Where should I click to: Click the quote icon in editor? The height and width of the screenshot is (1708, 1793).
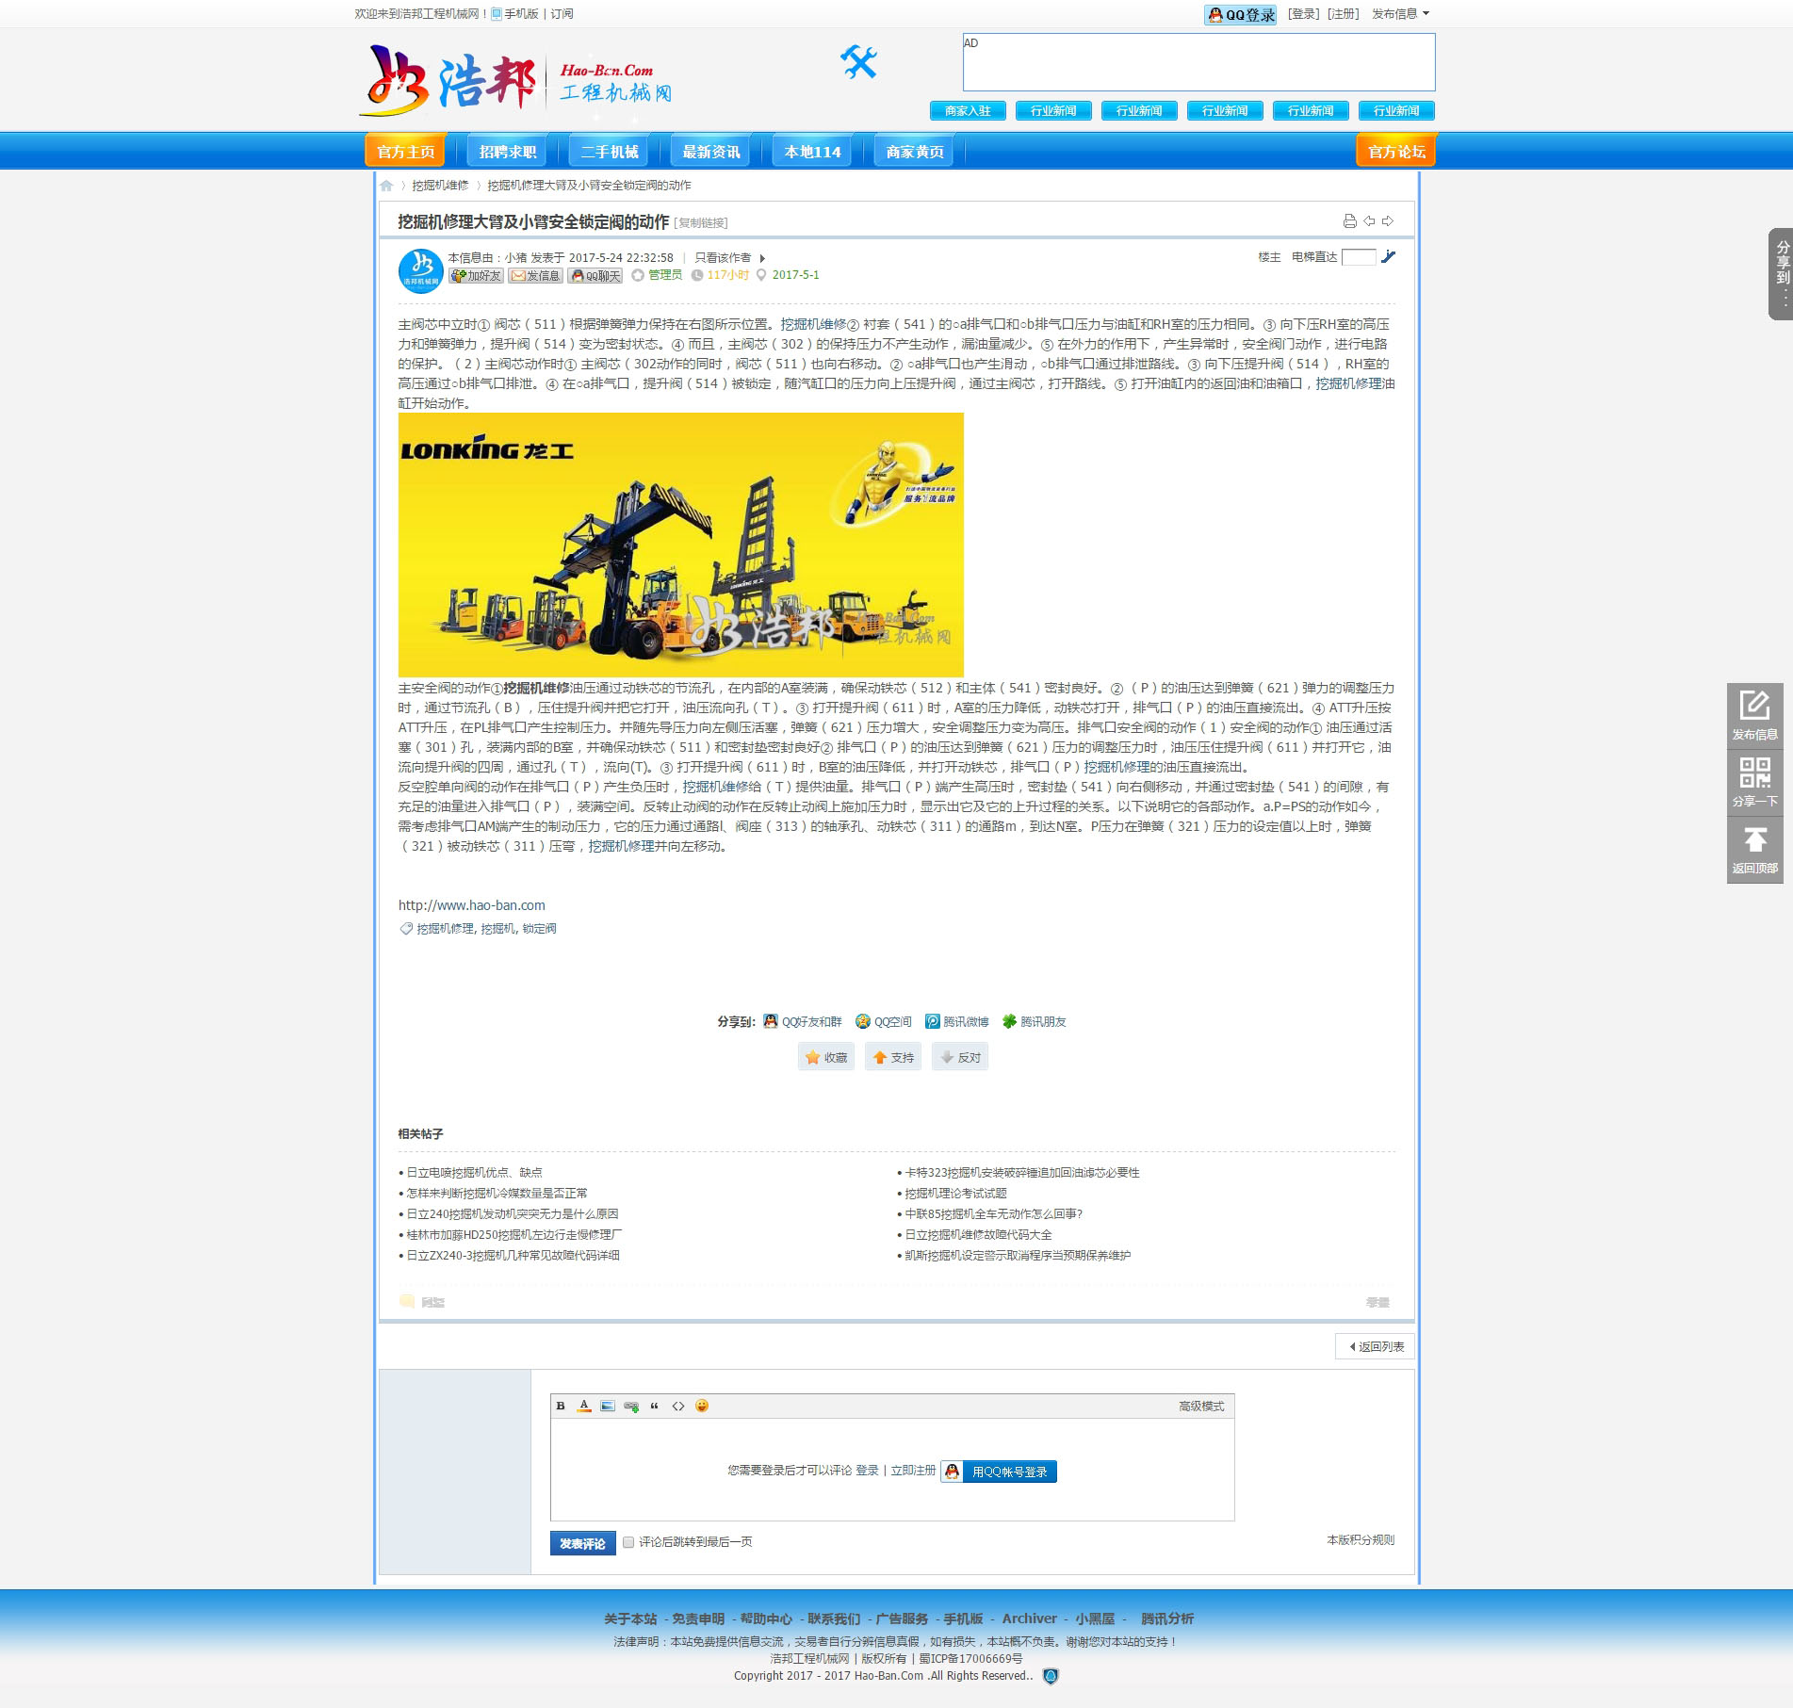655,1407
